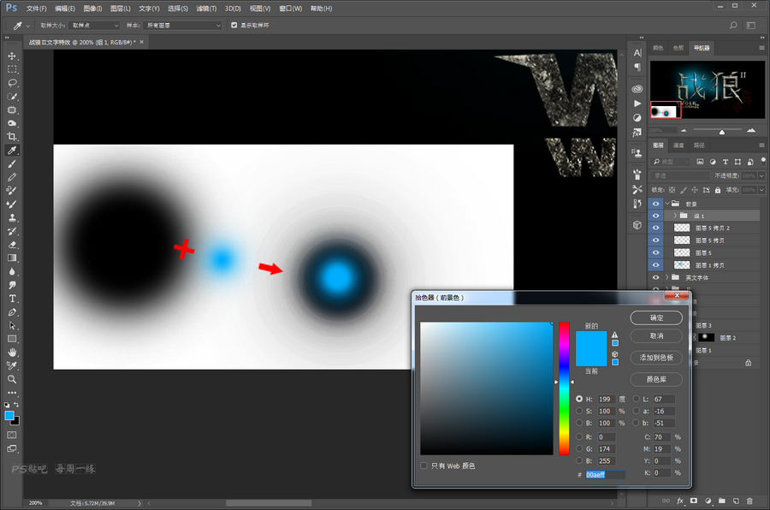
Task: Click the delete layer trash icon
Action: click(749, 500)
